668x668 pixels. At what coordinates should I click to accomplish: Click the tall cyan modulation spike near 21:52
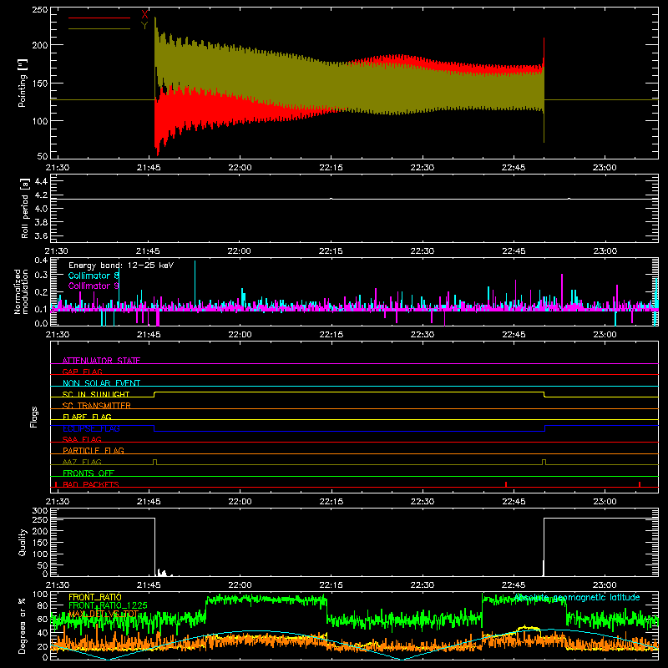pos(195,283)
